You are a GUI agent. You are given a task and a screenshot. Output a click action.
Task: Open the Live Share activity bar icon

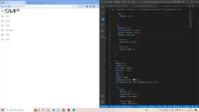pyautogui.click(x=103, y=37)
